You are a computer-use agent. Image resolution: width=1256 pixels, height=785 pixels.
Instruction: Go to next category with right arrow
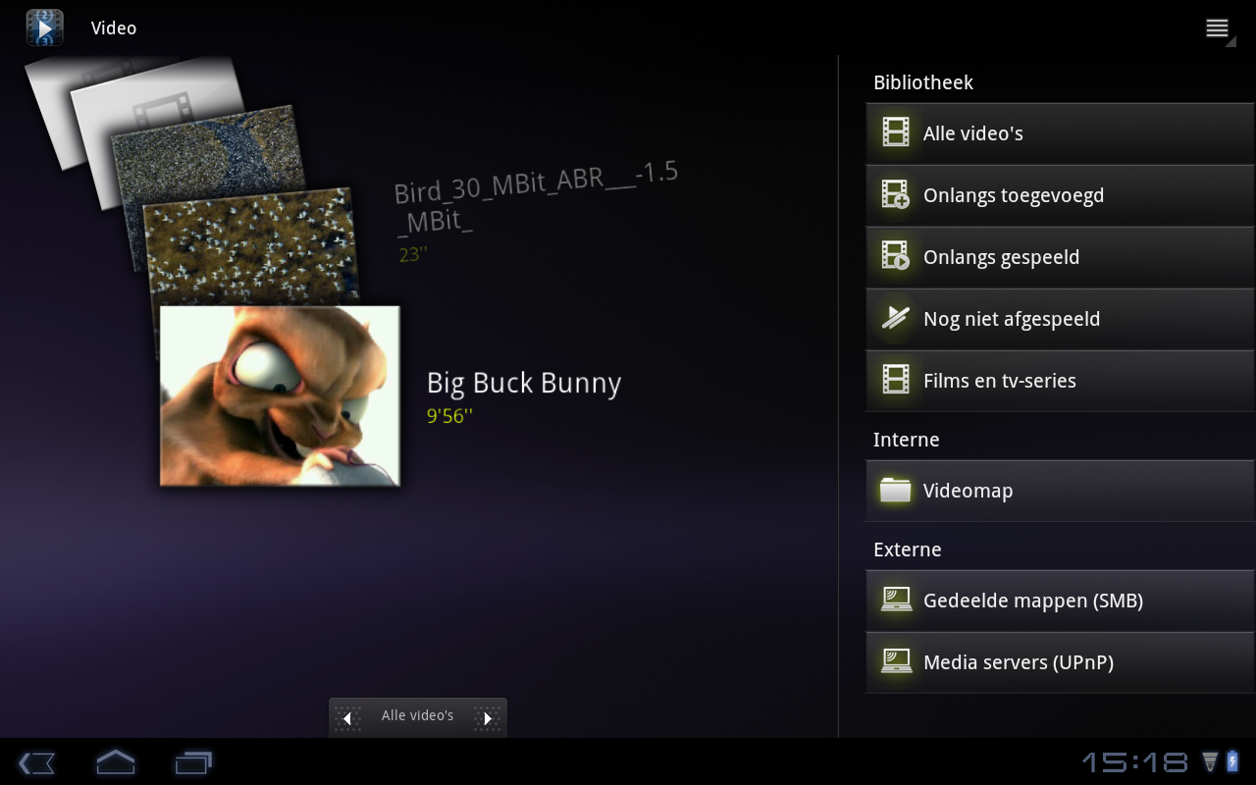click(487, 718)
